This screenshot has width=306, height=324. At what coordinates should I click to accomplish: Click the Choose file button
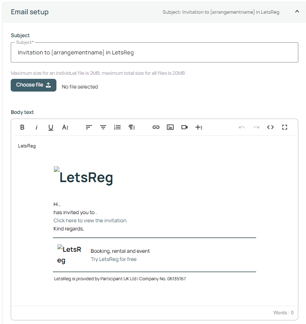[x=34, y=85]
